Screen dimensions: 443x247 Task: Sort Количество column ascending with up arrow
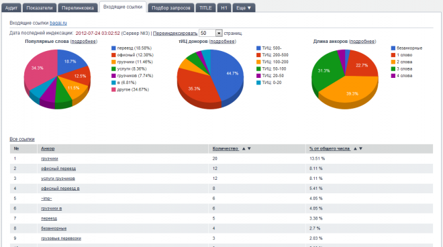coord(244,148)
